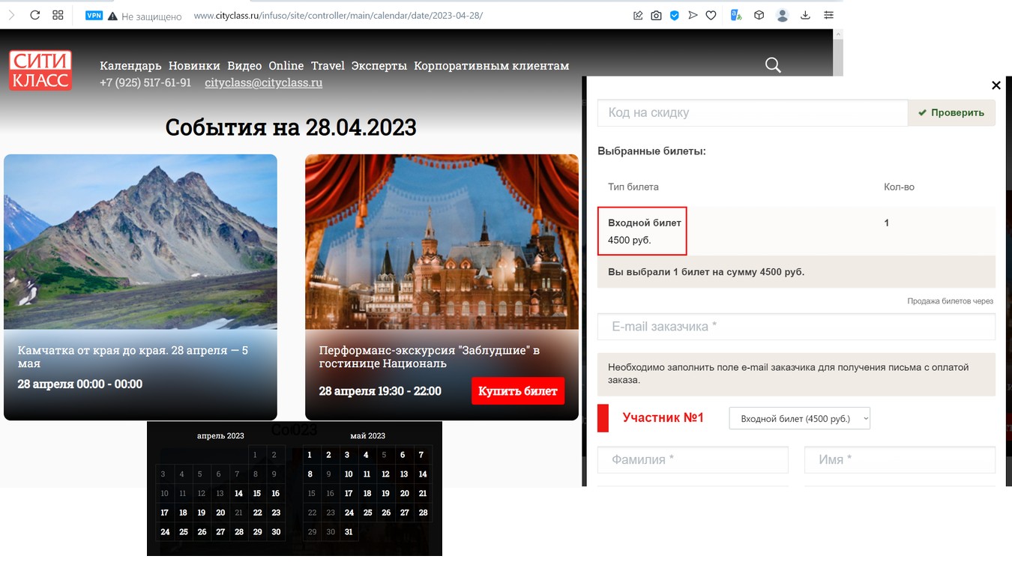
Task: Click the cityclass@cityclass.ru email link
Action: pyautogui.click(x=264, y=82)
